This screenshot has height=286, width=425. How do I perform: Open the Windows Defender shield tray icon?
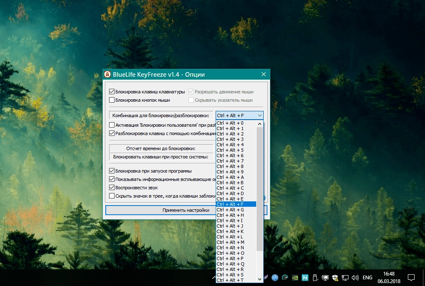[x=335, y=277]
